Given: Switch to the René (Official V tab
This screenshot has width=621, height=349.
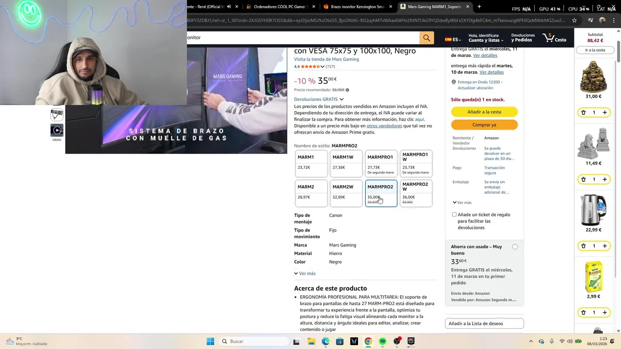Looking at the screenshot, I should [212, 7].
